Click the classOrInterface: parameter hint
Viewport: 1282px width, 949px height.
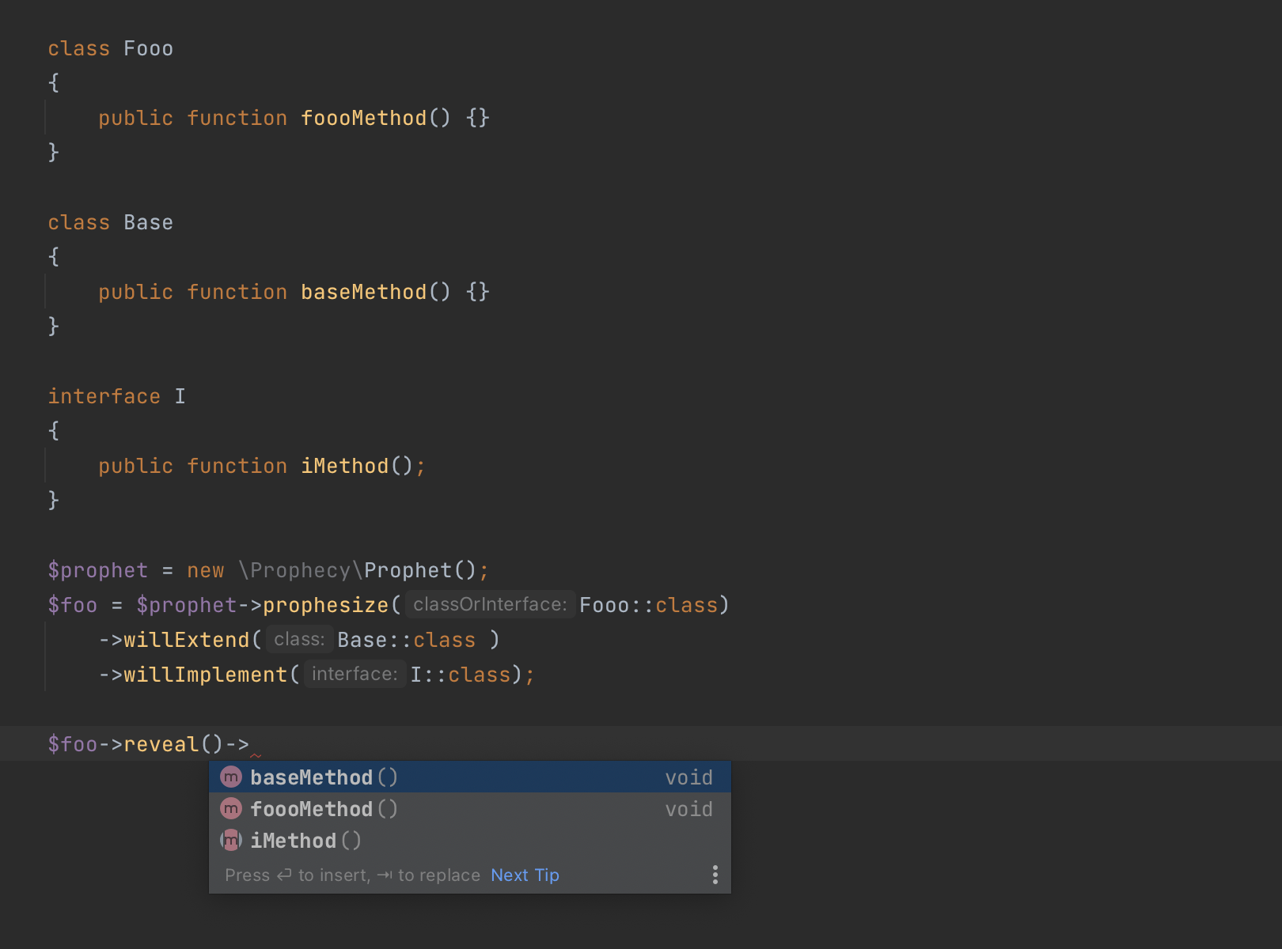pyautogui.click(x=490, y=605)
